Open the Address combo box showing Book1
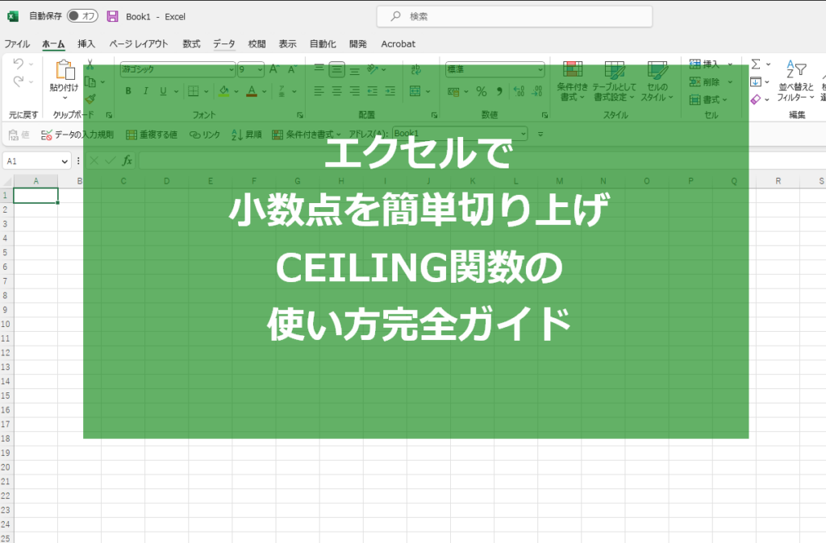The image size is (826, 543). click(459, 134)
